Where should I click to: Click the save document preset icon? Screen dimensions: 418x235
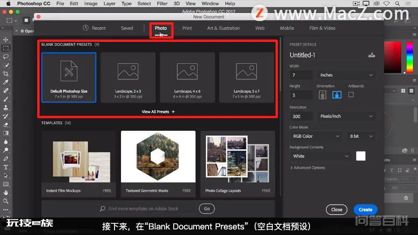click(371, 55)
